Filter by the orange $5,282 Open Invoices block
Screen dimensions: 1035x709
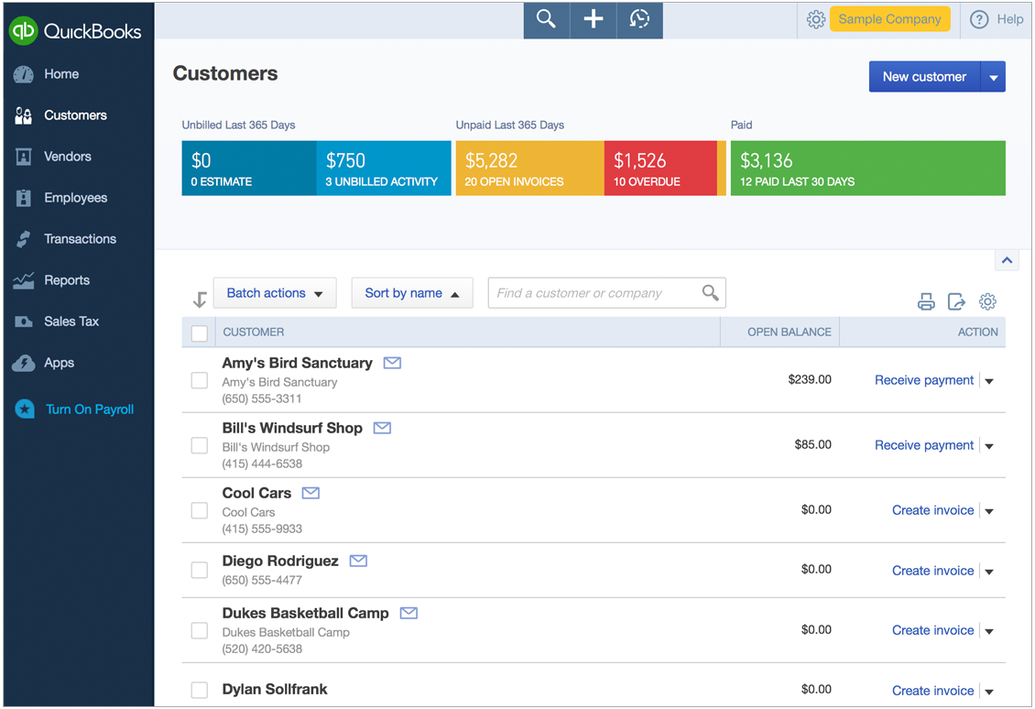coord(530,169)
